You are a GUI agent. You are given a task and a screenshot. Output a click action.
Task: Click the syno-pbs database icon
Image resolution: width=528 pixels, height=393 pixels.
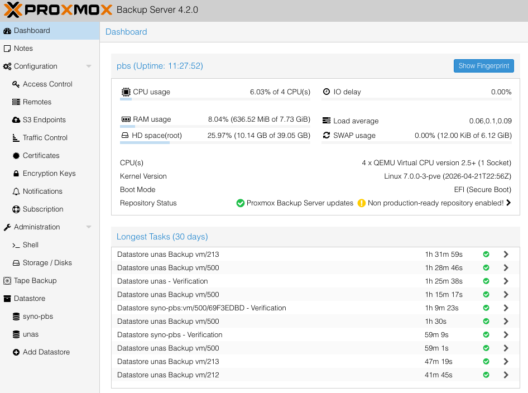click(16, 317)
